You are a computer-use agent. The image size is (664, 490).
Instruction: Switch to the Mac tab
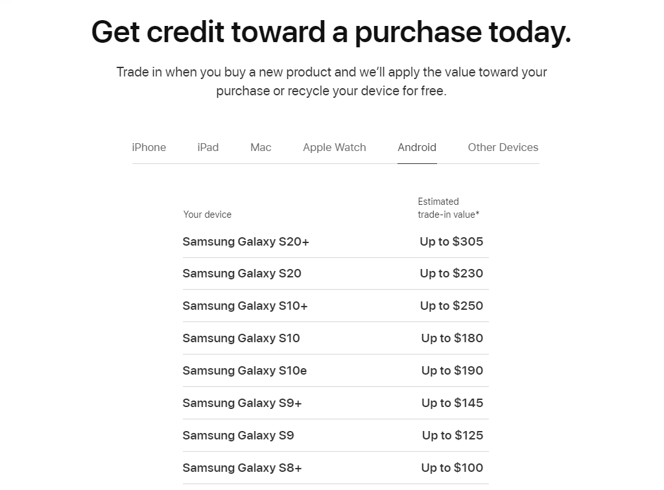(260, 147)
